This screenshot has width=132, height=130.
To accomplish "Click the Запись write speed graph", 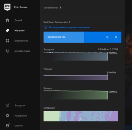I will click(x=76, y=95).
